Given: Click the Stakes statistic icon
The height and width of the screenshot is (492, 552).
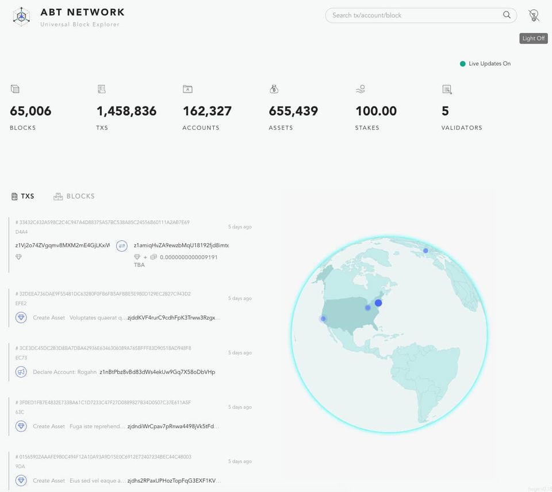Looking at the screenshot, I should (x=361, y=89).
